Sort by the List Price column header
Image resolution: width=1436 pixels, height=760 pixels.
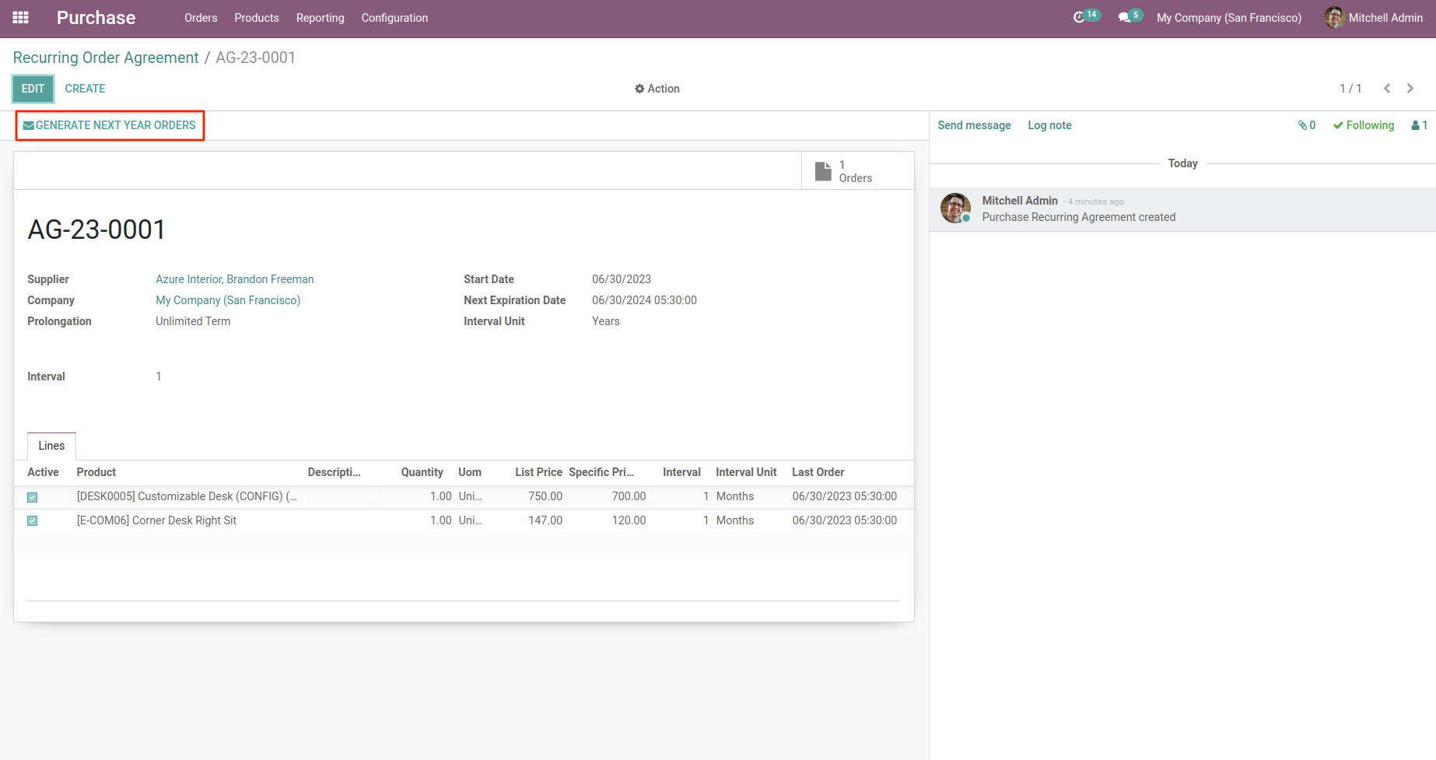click(538, 472)
